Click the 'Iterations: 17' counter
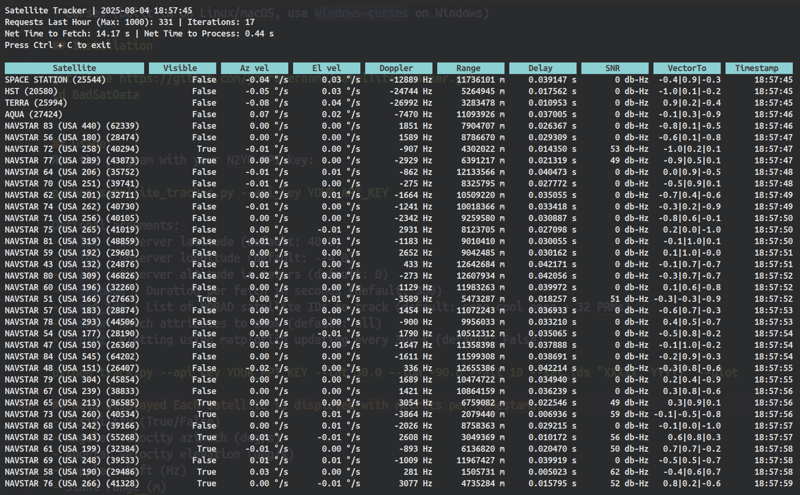This screenshot has width=800, height=495. tap(221, 22)
